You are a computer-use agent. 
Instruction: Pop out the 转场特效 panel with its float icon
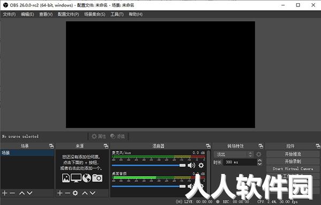pos(261,146)
